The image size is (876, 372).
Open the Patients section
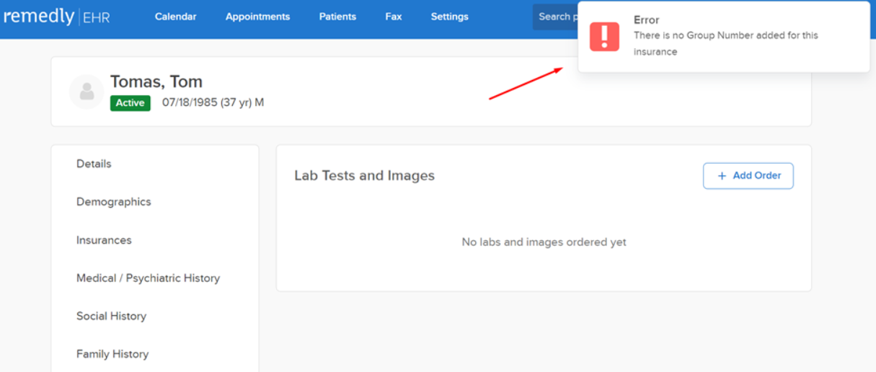(x=337, y=17)
